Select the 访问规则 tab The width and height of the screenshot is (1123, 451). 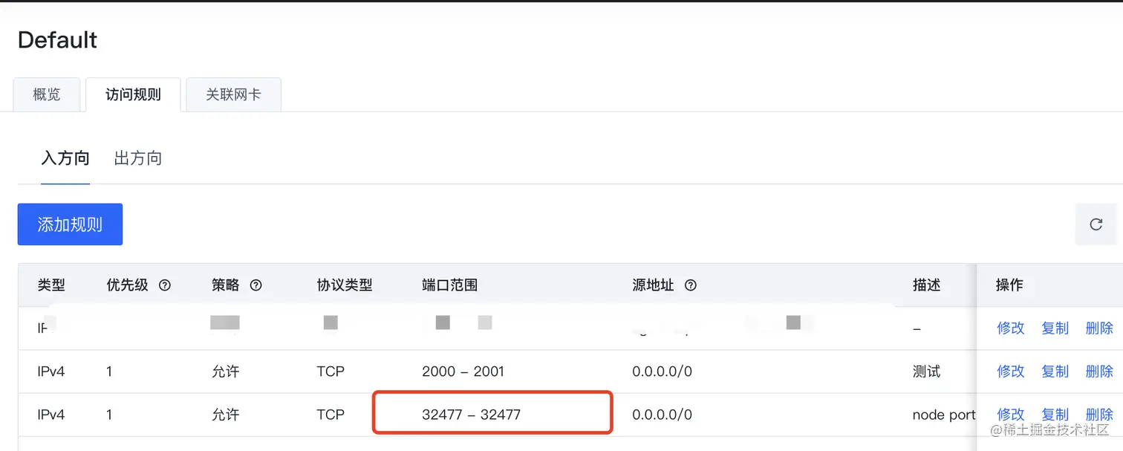(x=133, y=94)
